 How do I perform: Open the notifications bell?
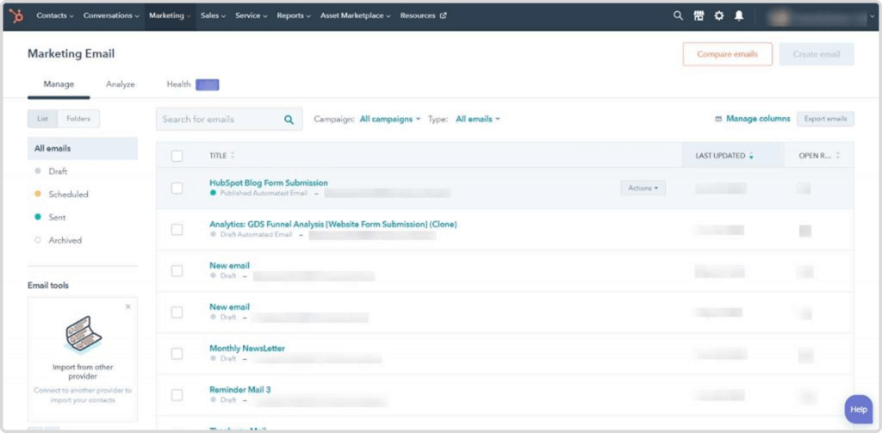[738, 15]
